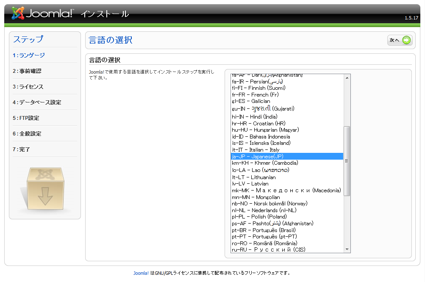
Task: Open step 4:データベース設定 in the sidebar
Action: point(37,102)
